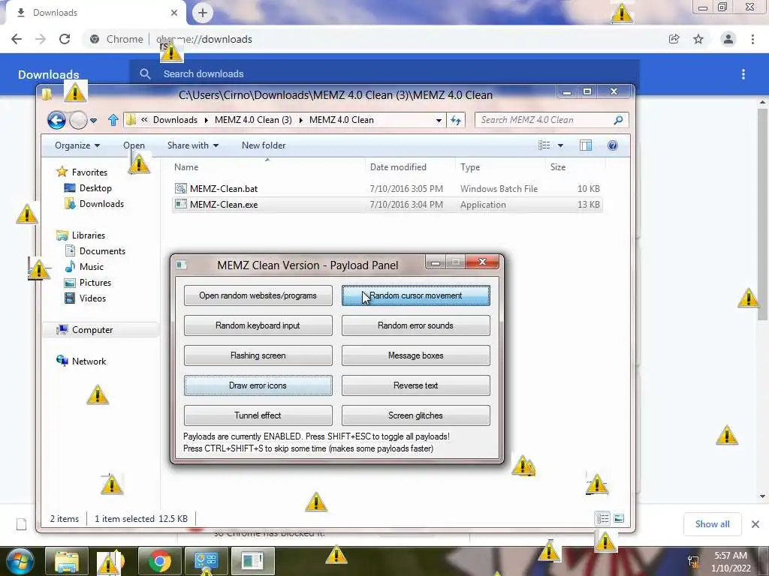Image resolution: width=769 pixels, height=576 pixels.
Task: Open the Documents library
Action: coord(102,250)
